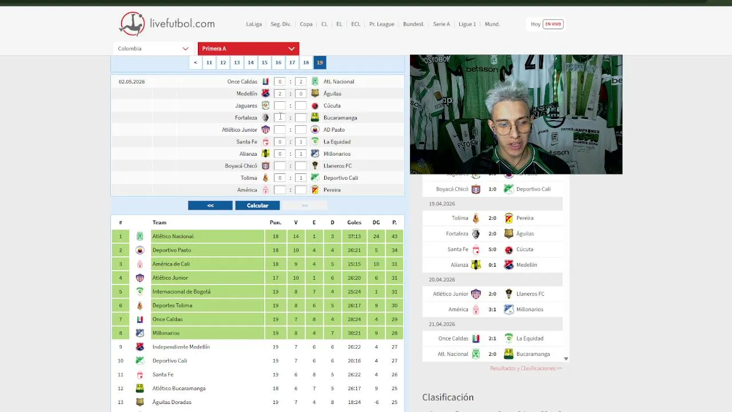Click Millonarios crest in match predictor
The image size is (732, 412).
[315, 154]
